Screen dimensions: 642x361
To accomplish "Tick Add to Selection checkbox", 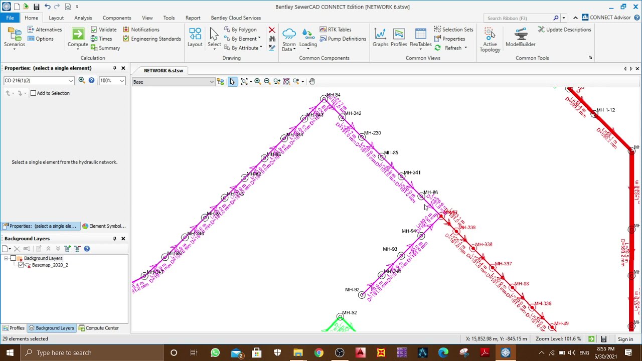I will [x=33, y=93].
